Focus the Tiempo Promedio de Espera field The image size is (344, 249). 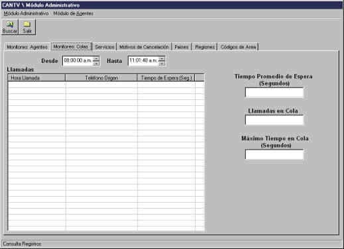click(274, 93)
